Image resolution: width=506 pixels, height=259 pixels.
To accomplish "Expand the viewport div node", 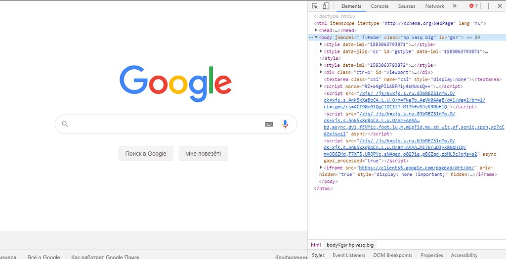I will 321,72.
